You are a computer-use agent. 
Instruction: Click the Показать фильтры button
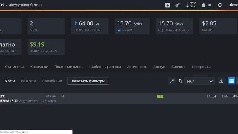click(88, 81)
